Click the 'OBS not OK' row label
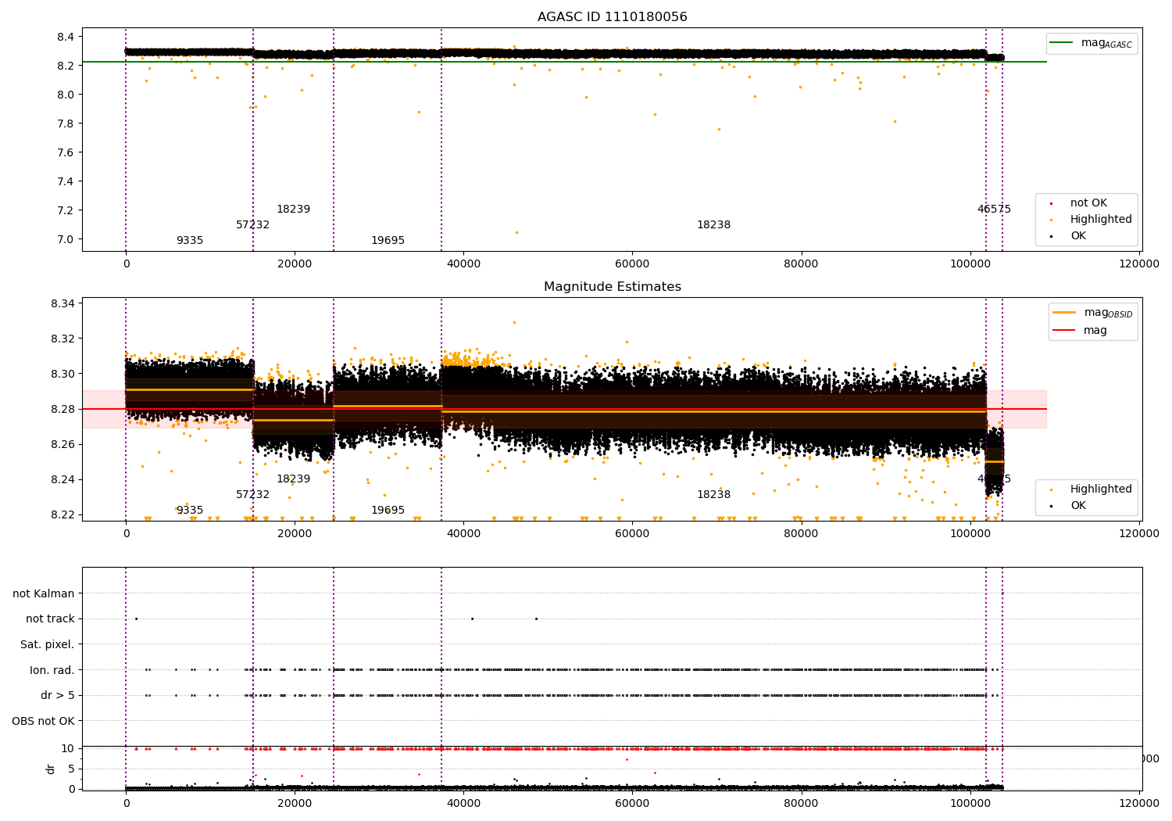Viewport: 1172px width, 821px height. tap(44, 721)
